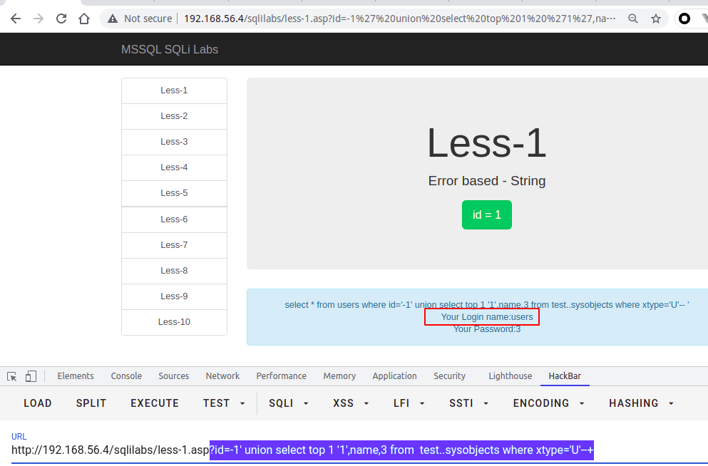This screenshot has height=466, width=708.
Task: Click the echoed SQL query text
Action: tap(487, 305)
